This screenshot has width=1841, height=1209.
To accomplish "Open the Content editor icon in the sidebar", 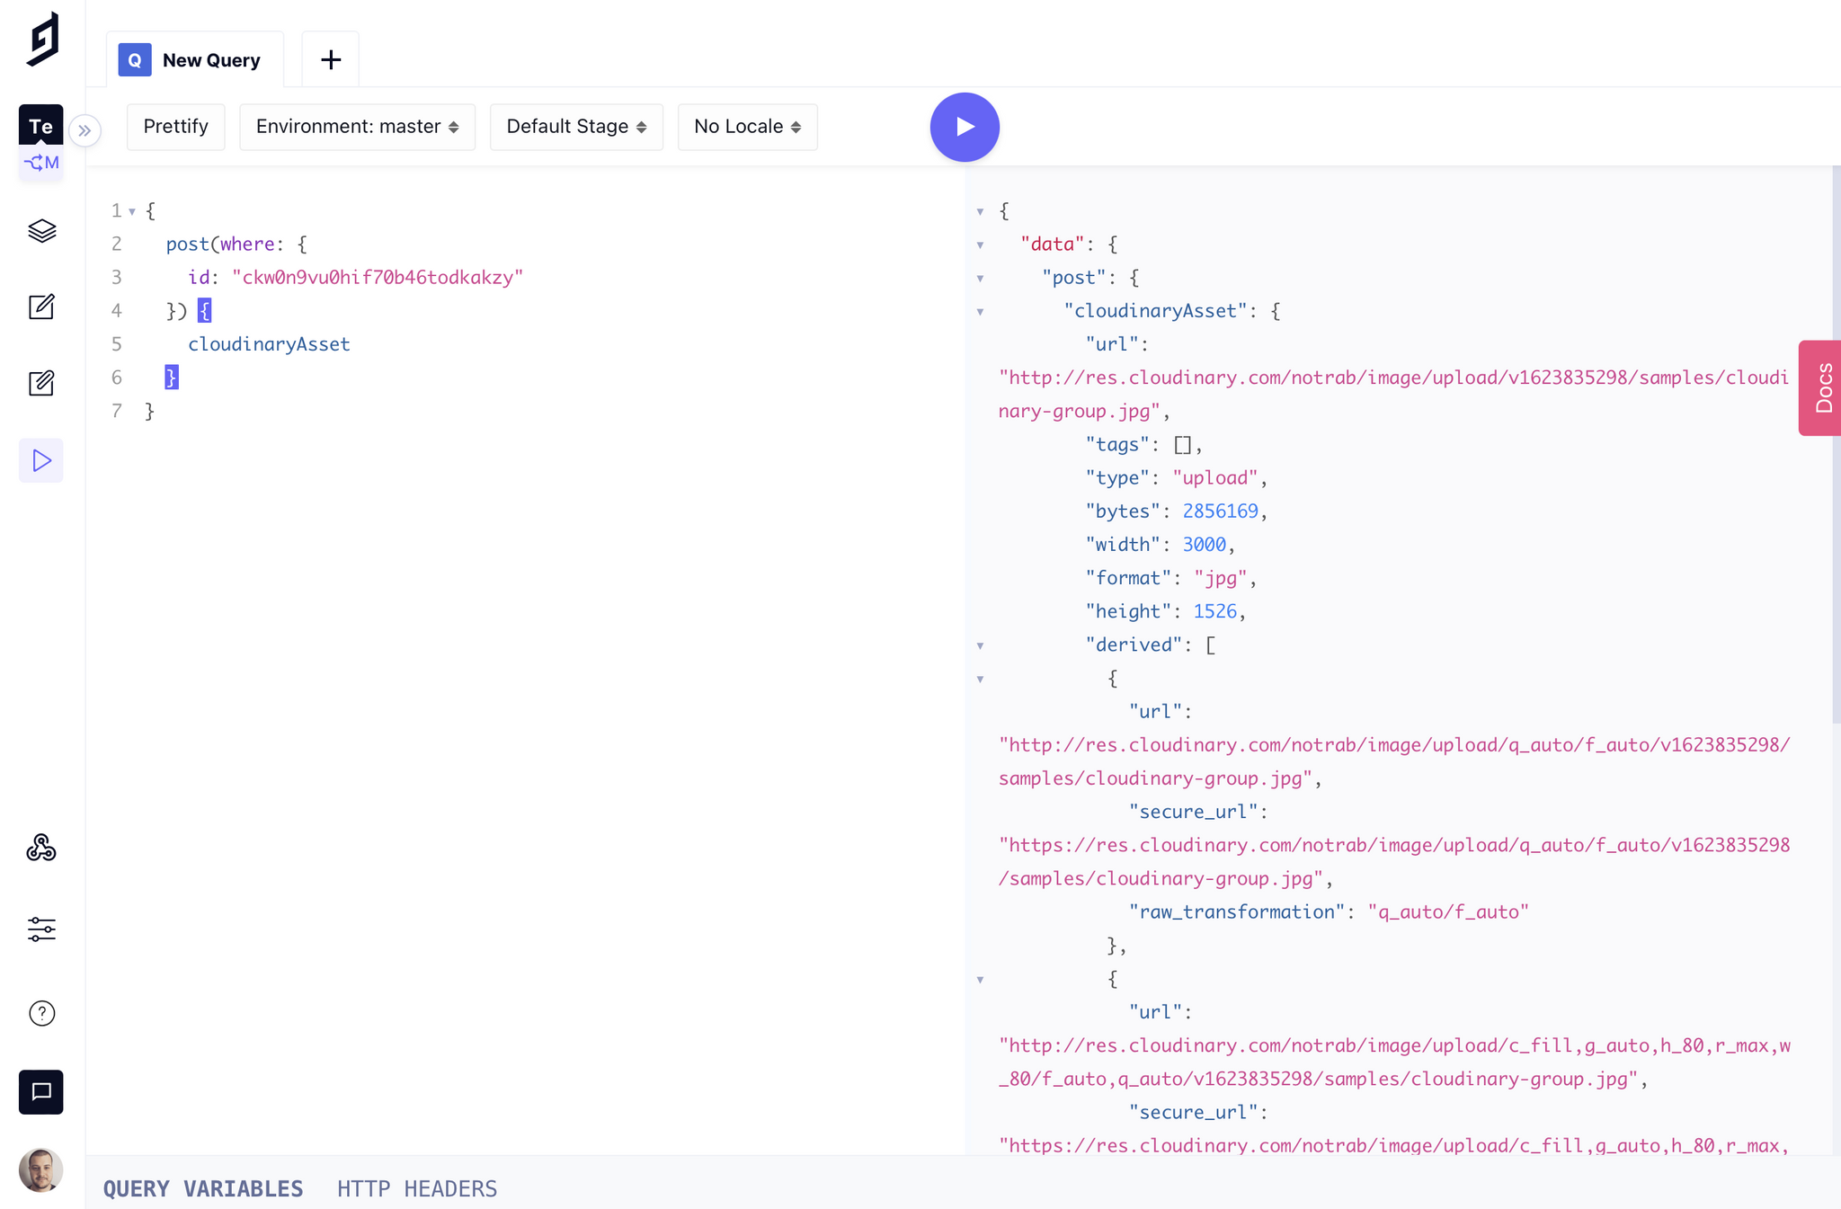I will pyautogui.click(x=41, y=307).
